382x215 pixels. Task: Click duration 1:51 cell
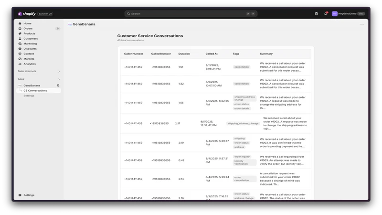click(181, 67)
